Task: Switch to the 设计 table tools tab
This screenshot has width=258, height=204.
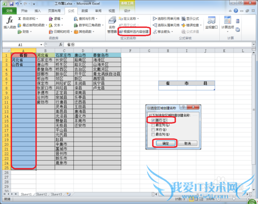Action: pyautogui.click(x=127, y=11)
